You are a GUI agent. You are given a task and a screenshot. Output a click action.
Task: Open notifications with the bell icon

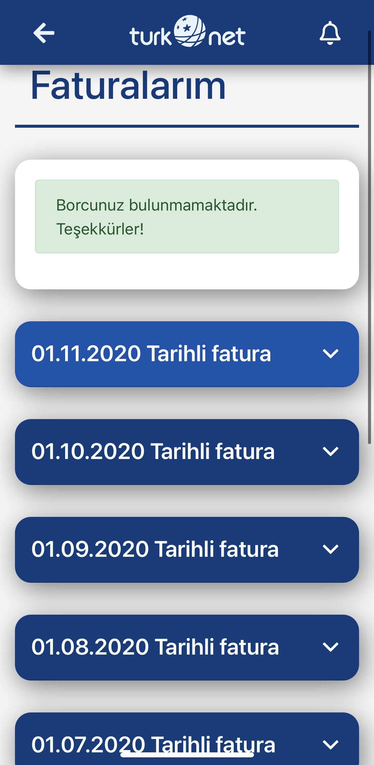330,33
